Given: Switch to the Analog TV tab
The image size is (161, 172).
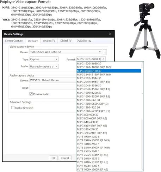Looking at the screenshot, I should point(49,41).
